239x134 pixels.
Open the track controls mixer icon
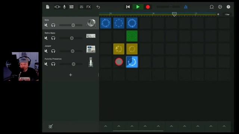81,7
